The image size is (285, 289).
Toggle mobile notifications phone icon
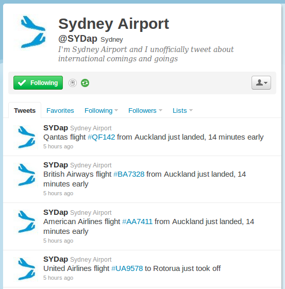[73, 83]
